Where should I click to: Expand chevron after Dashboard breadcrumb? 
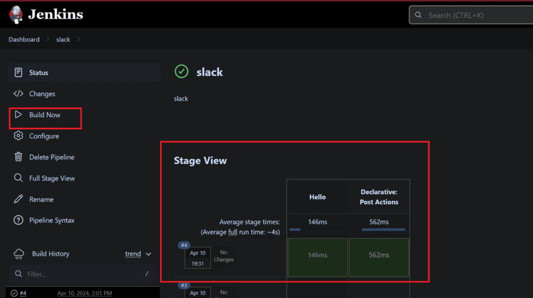point(48,39)
